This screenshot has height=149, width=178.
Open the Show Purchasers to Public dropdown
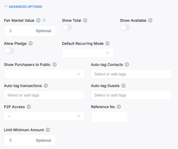click(x=44, y=74)
